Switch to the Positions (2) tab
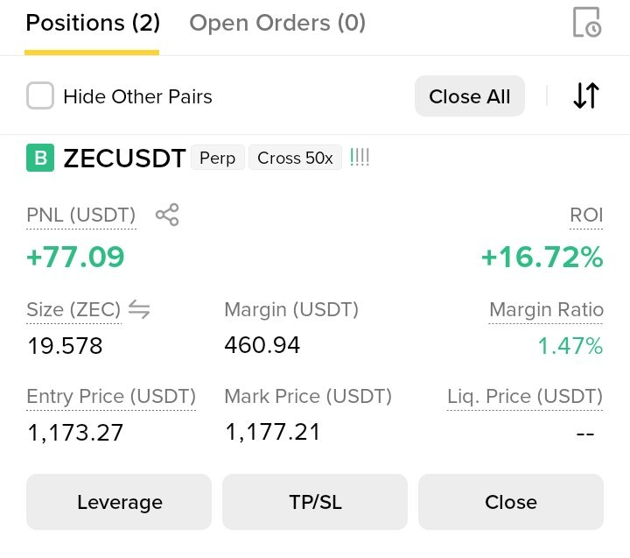The image size is (630, 558). pyautogui.click(x=93, y=23)
